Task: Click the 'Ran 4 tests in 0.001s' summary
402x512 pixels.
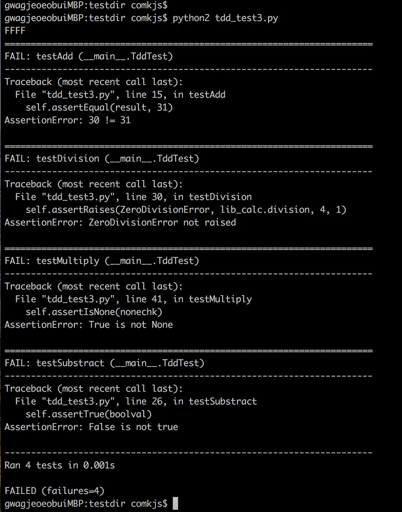Action: click(x=60, y=465)
